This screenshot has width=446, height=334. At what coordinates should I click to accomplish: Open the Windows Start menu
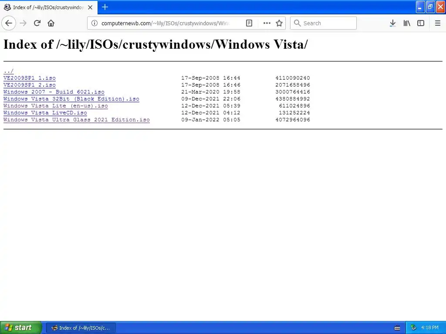(21, 327)
